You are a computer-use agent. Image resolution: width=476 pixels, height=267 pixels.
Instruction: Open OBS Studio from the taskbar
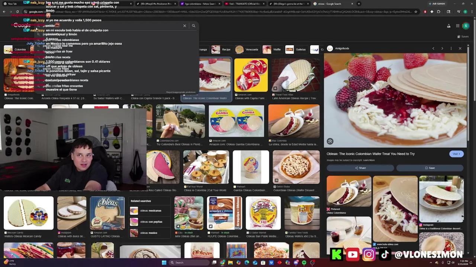[312, 263]
